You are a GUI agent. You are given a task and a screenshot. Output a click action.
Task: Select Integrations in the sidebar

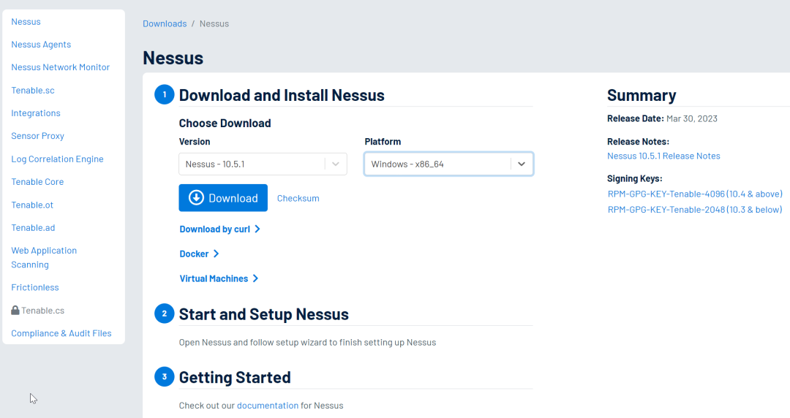[36, 113]
